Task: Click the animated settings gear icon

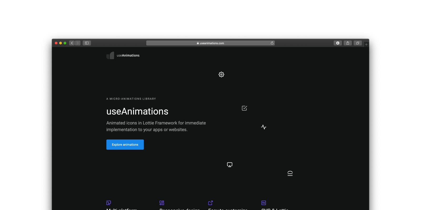Action: coord(221,75)
